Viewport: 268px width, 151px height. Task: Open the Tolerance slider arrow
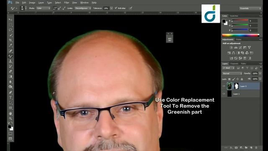pos(111,8)
